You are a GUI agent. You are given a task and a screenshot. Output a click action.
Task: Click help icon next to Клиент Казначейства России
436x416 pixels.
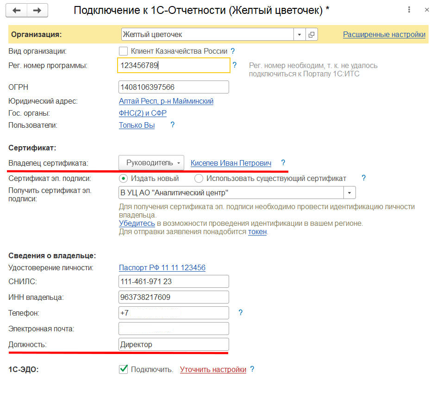pyautogui.click(x=233, y=51)
